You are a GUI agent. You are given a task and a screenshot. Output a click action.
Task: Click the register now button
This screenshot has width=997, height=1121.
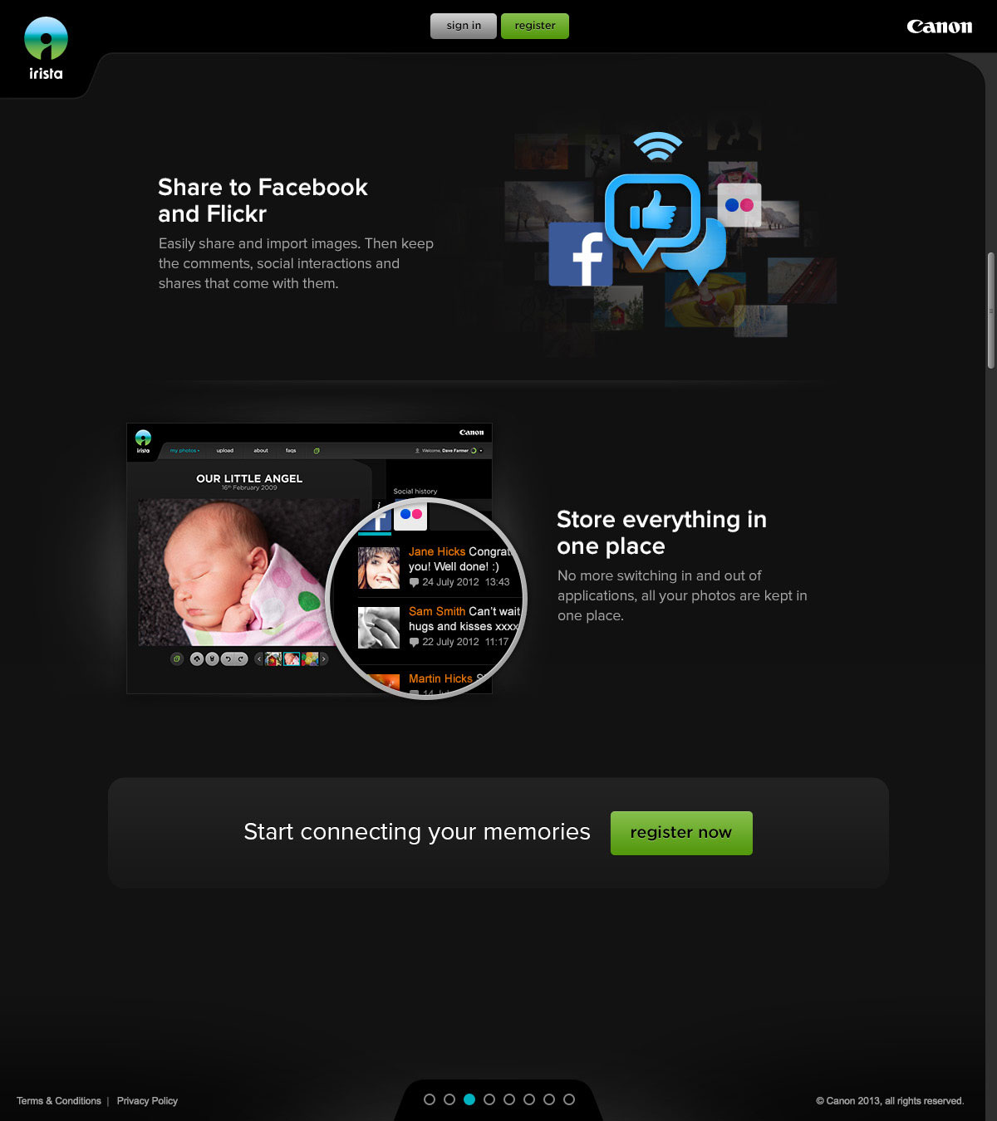pyautogui.click(x=681, y=833)
